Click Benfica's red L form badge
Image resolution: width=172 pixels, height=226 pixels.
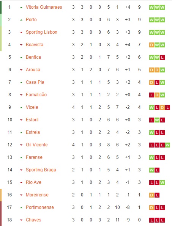coord(162,58)
